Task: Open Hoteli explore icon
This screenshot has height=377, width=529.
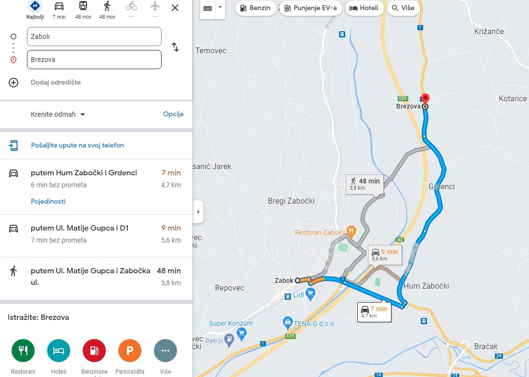Action: click(x=59, y=351)
